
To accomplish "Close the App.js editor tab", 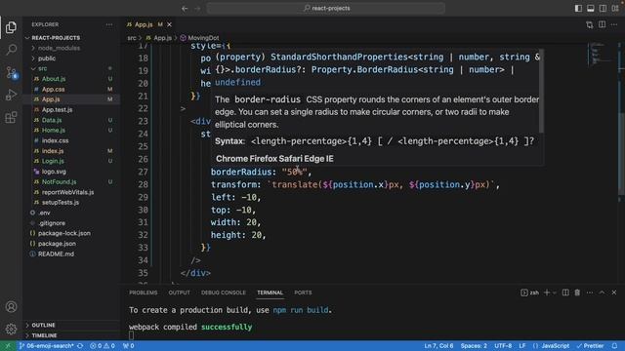I will (x=169, y=24).
